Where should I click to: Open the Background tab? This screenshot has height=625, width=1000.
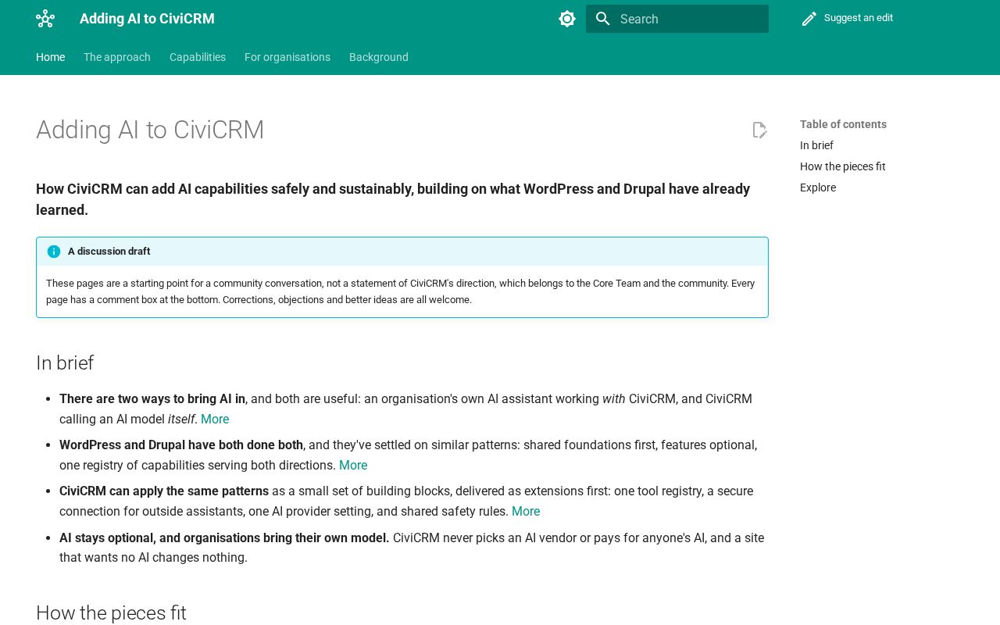(379, 57)
